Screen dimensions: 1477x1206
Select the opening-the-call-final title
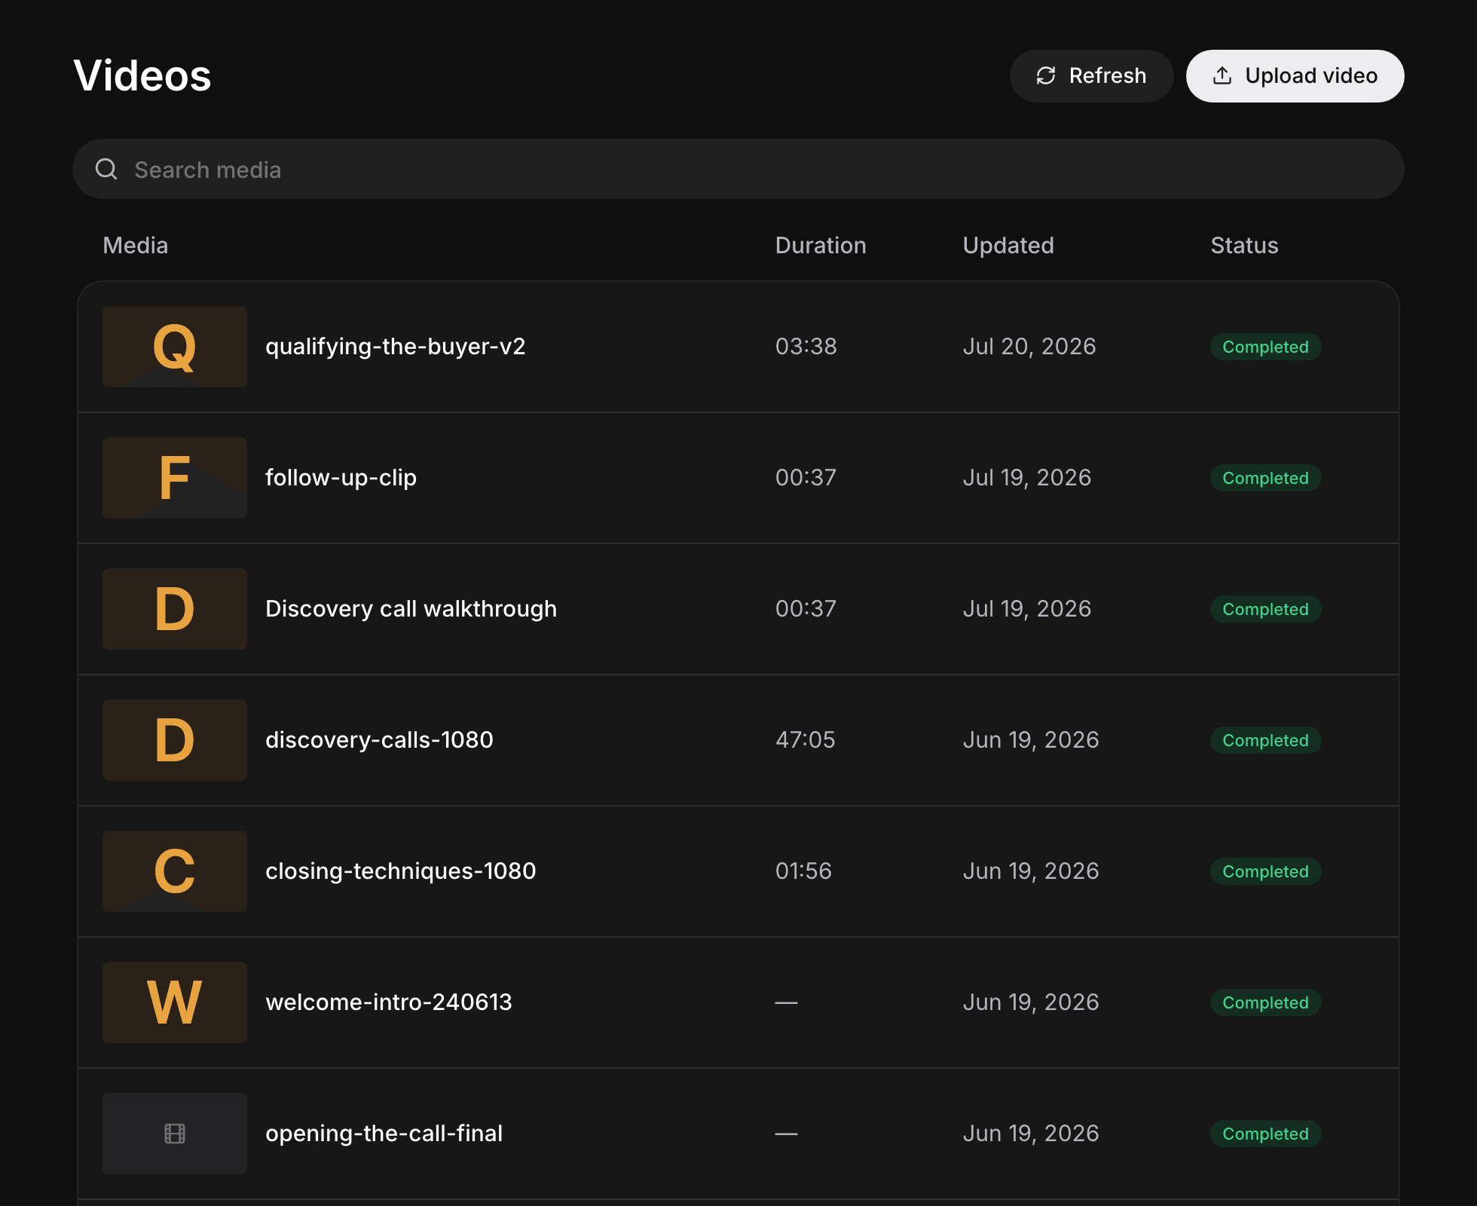pyautogui.click(x=384, y=1134)
